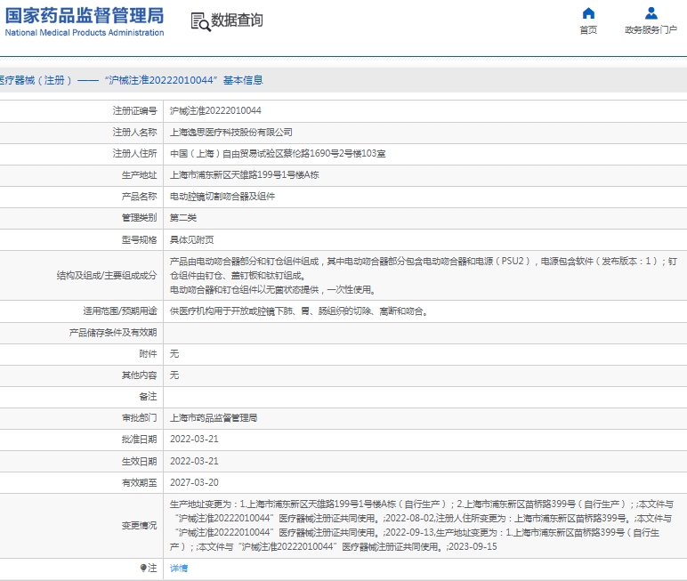The width and height of the screenshot is (687, 581).
Task: Select registrant 上海逸思医疗科技股份有限公司
Action: (230, 133)
